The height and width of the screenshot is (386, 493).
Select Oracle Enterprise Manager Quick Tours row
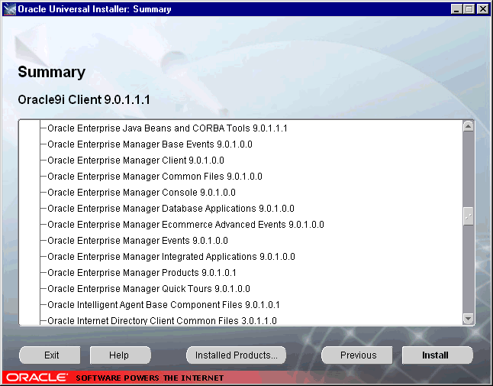149,289
